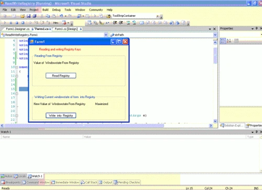262x190 pixels.
Task: Click the Watch 1 Name column header
Action: pyautogui.click(x=42, y=137)
